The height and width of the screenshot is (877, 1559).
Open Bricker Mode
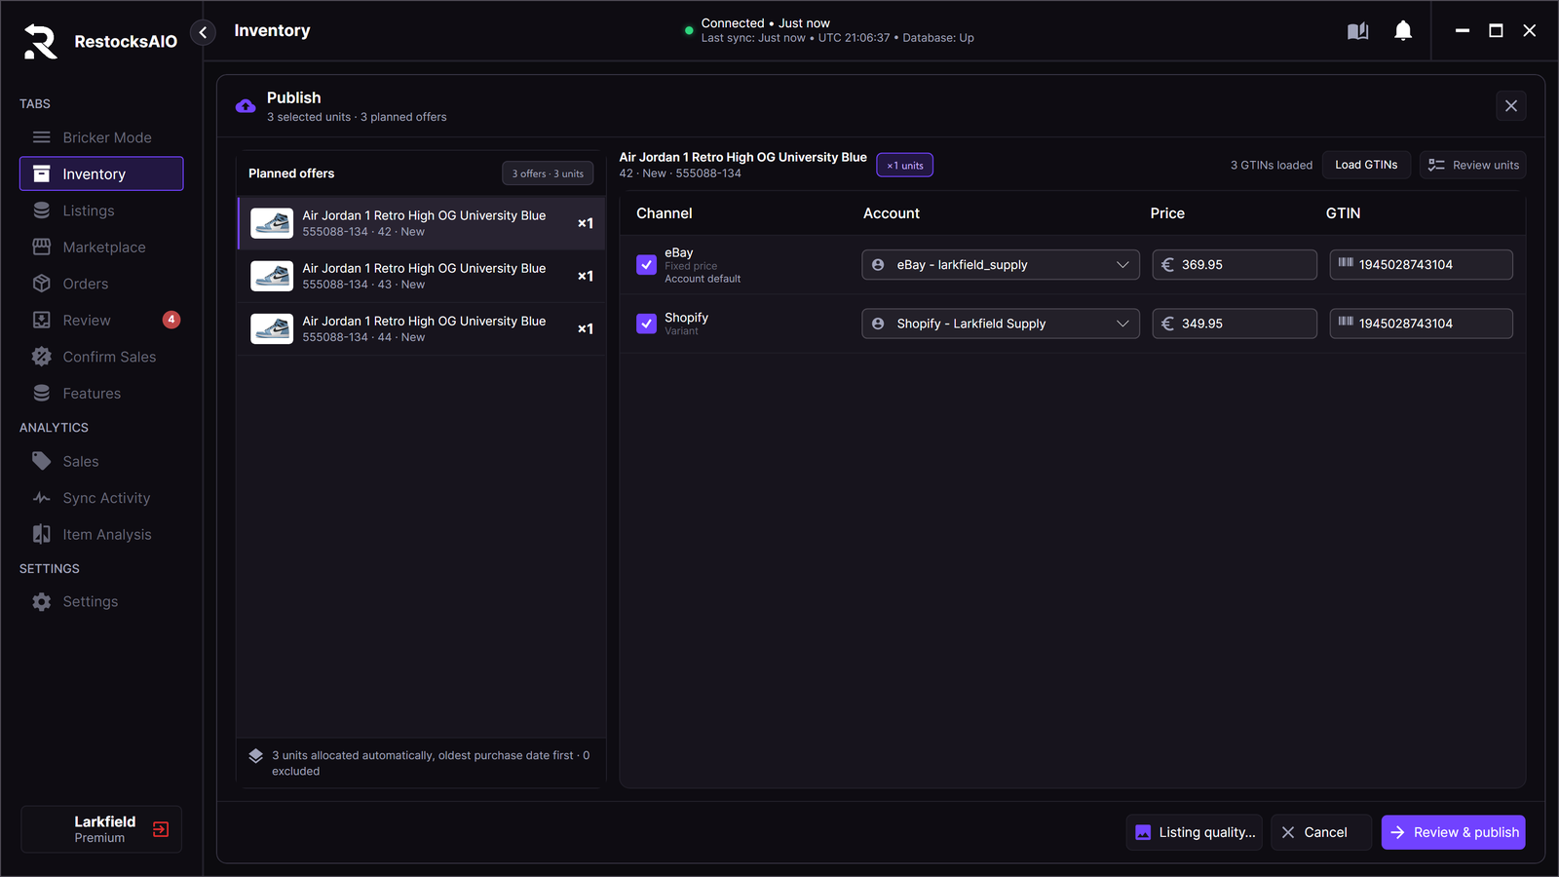[101, 137]
